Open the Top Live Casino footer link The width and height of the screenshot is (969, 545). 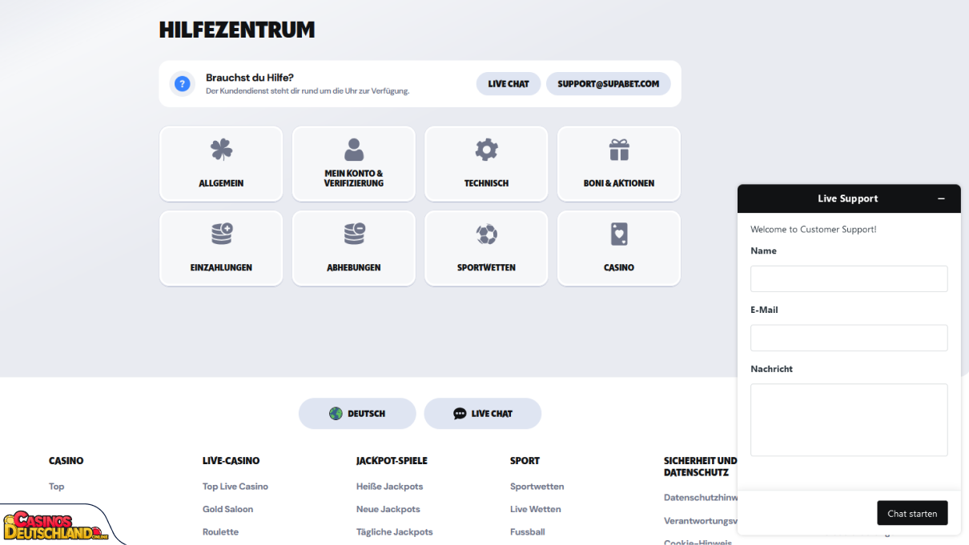tap(235, 487)
